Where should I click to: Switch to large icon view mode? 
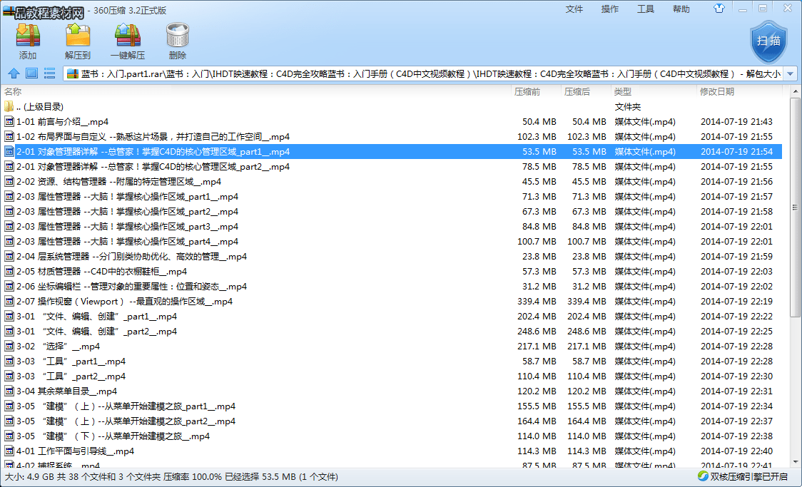pos(31,73)
